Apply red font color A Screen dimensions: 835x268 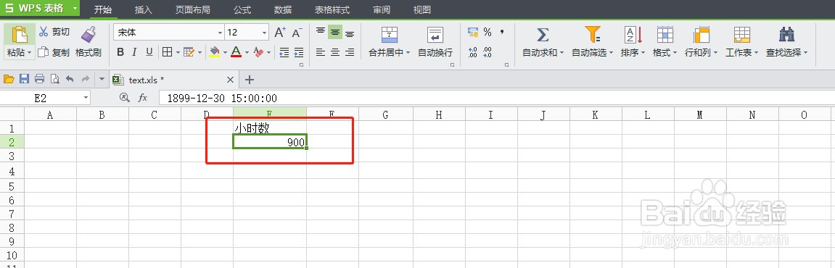(236, 52)
